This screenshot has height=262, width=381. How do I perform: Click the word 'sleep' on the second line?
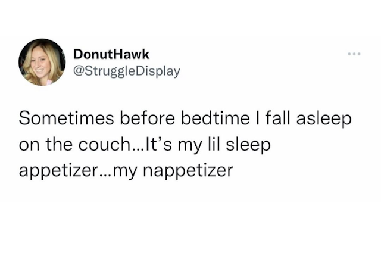tap(248, 145)
